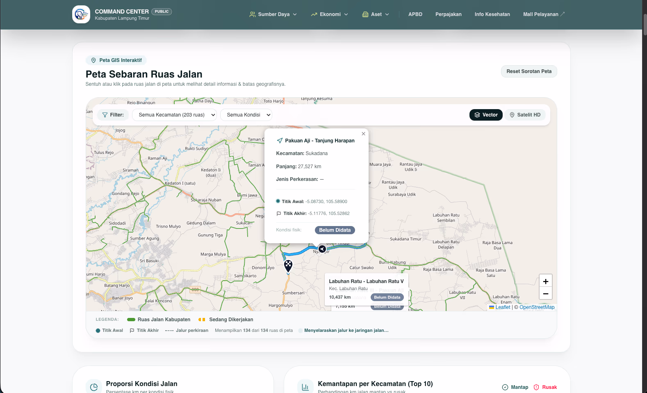647x393 pixels.
Task: Click the layers icon on Vector button
Action: [x=477, y=115]
